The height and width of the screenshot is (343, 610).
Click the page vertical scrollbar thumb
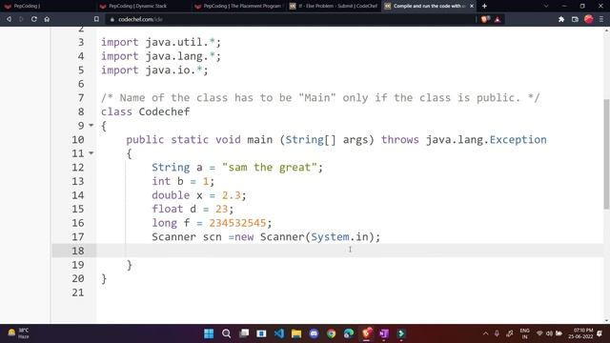pyautogui.click(x=606, y=154)
